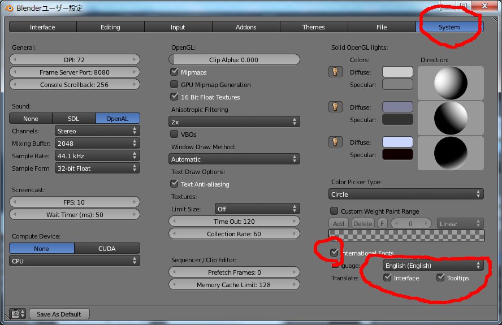
Task: Click second light Diffuse color swatch
Action: 397,107
